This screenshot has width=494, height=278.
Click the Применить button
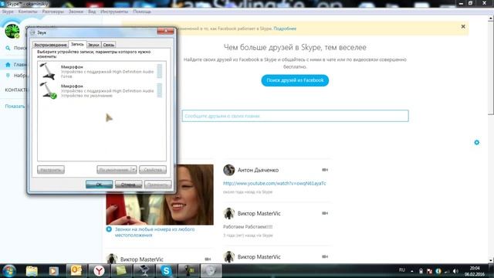point(157,185)
